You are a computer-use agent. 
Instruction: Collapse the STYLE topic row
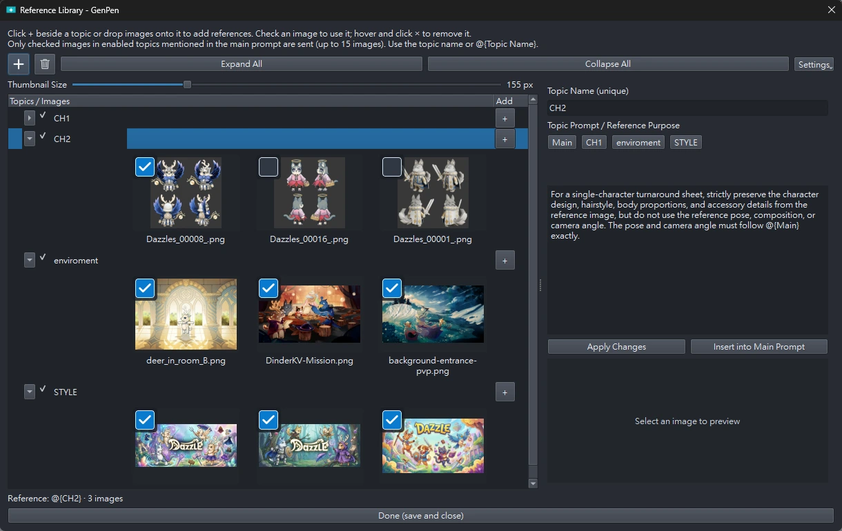(x=30, y=392)
